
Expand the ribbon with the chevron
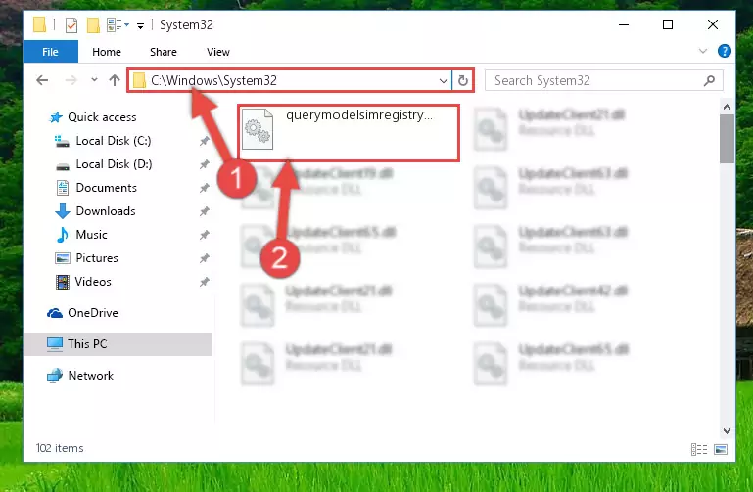[x=703, y=51]
